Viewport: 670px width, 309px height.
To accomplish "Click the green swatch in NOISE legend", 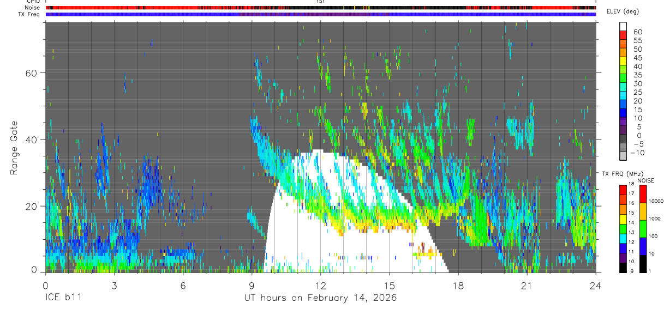I will click(643, 229).
